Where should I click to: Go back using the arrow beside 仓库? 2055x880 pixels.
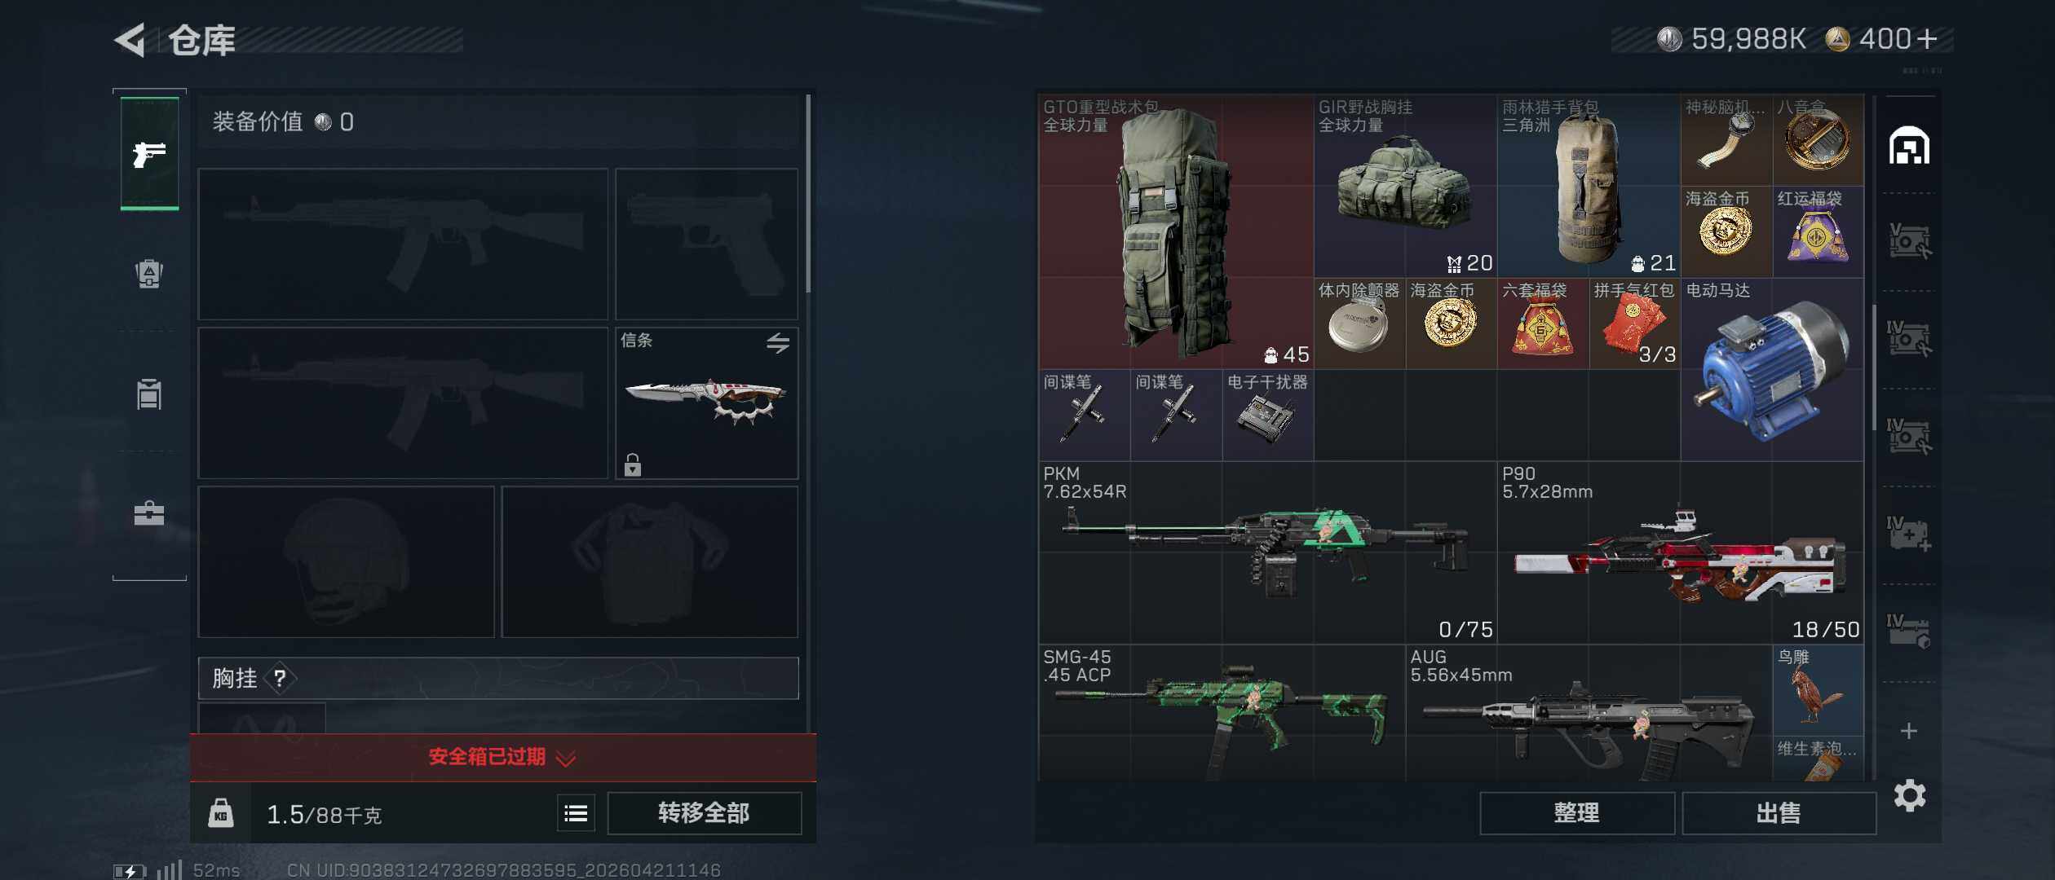[130, 40]
